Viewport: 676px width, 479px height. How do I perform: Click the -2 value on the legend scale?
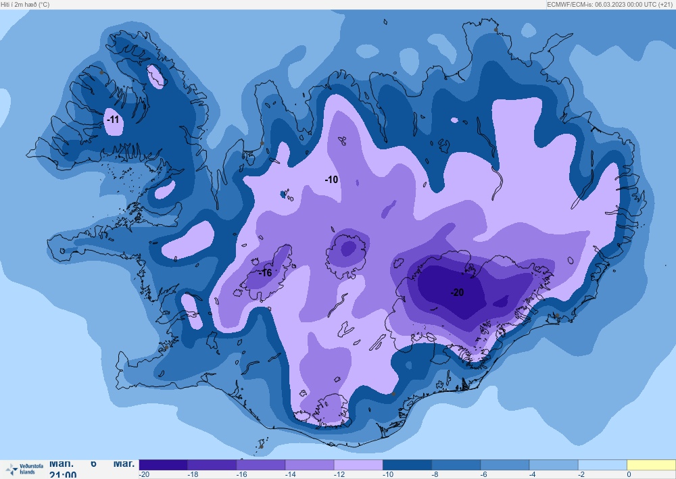click(581, 475)
